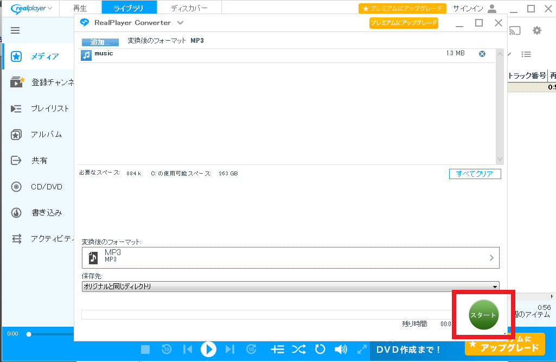Click the 変換後のフォーマット MP3 label at top
556x362 pixels.
click(x=165, y=41)
